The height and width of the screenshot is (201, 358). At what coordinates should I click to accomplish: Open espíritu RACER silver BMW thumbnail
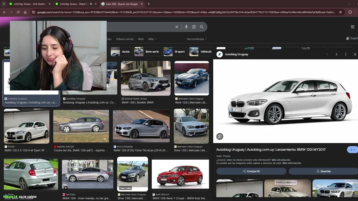[81, 127]
